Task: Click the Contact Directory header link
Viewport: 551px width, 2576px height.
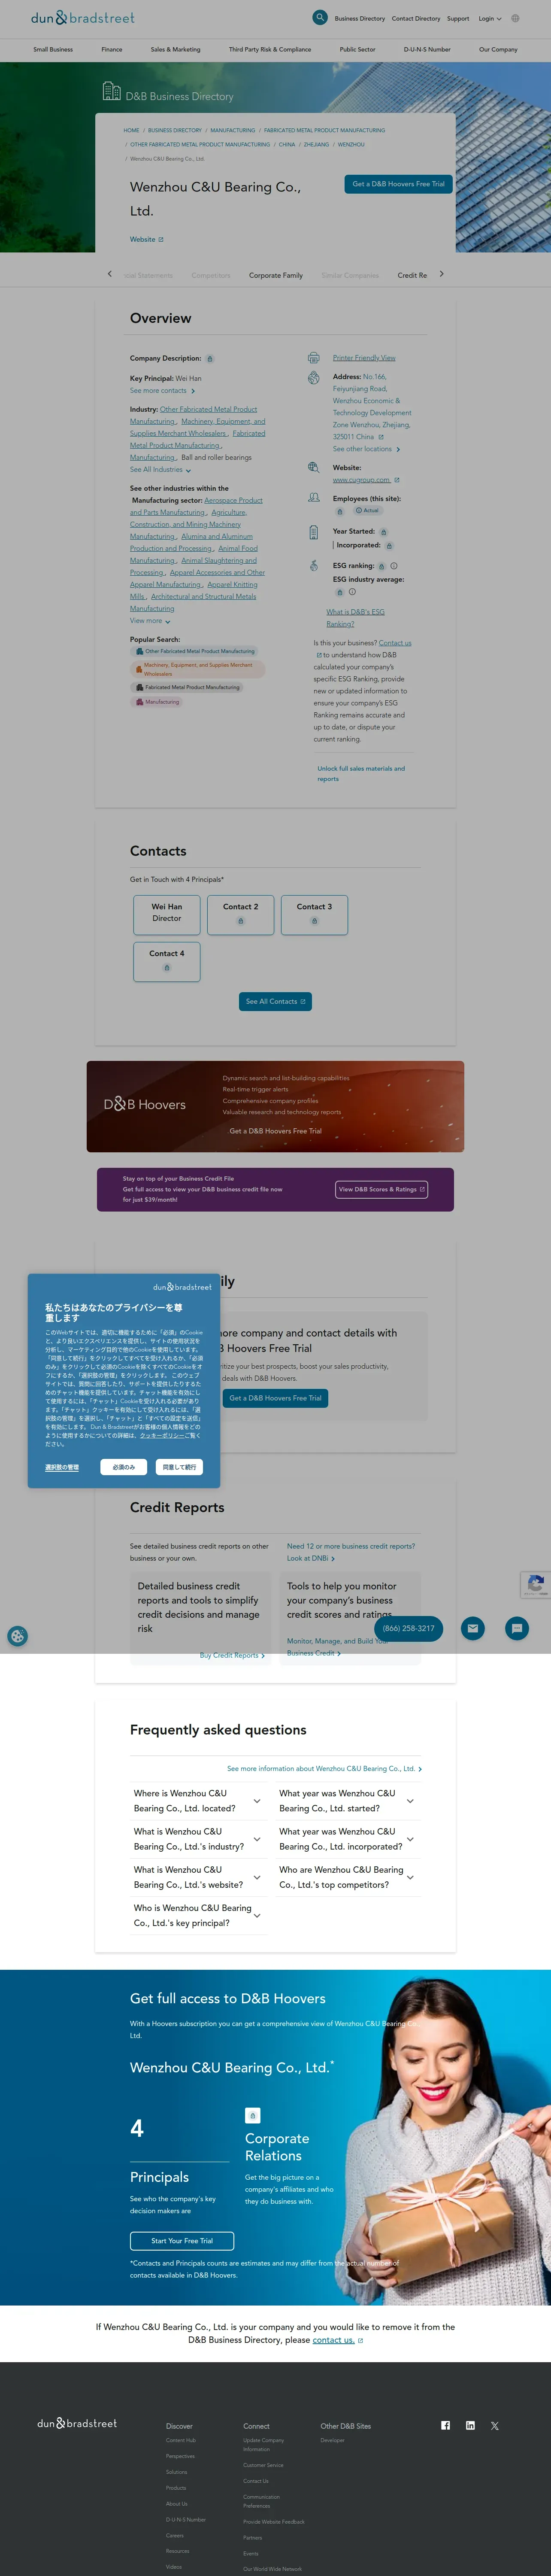Action: tap(416, 18)
